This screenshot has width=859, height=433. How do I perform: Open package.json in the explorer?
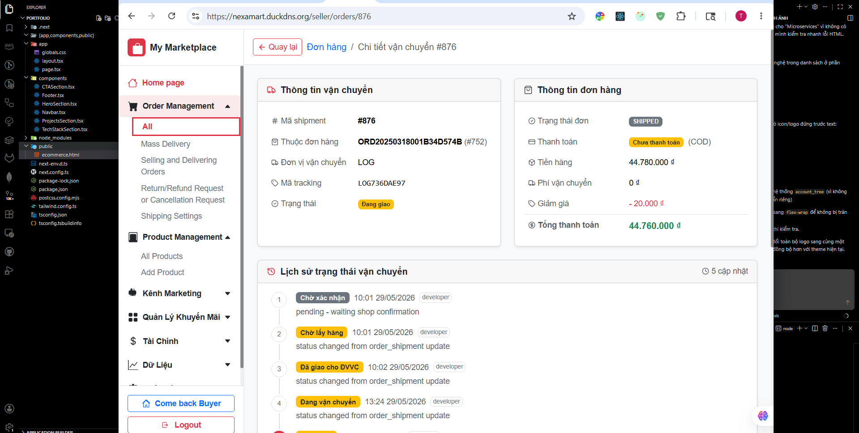coord(53,189)
